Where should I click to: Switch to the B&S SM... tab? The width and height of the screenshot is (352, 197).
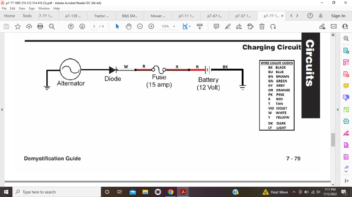(130, 16)
